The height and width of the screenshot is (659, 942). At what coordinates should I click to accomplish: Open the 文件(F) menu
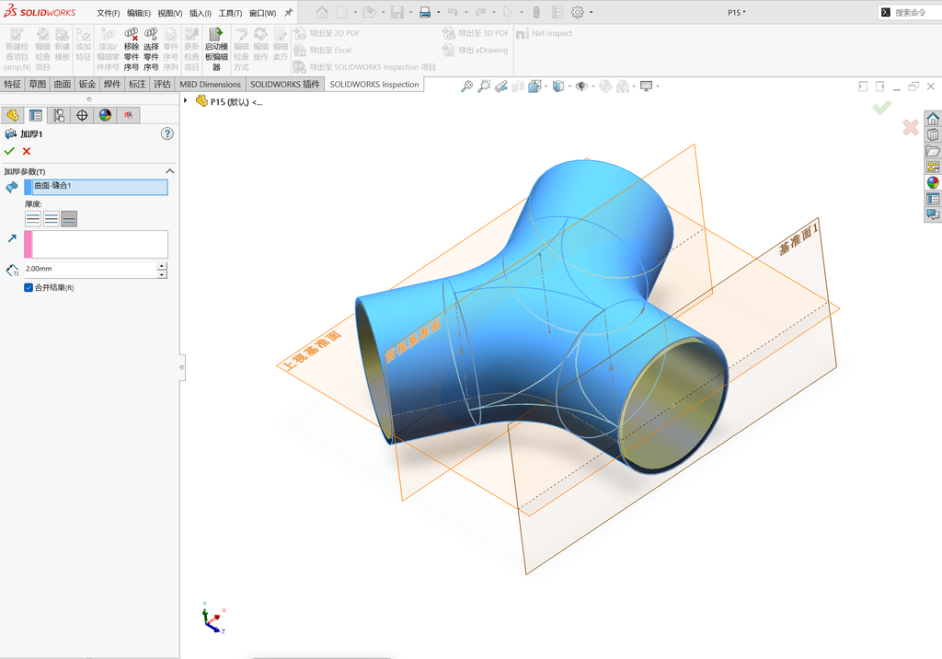coord(109,13)
